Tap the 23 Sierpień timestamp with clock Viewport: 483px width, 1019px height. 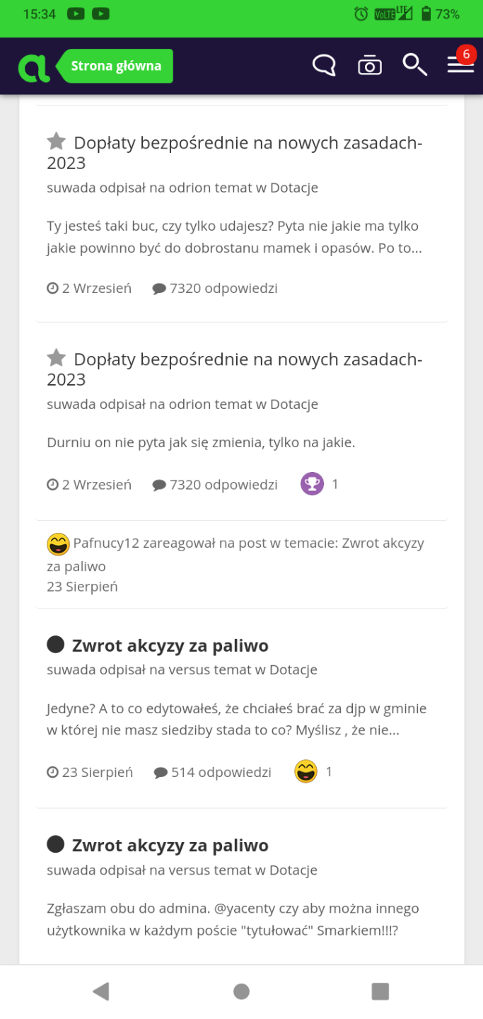click(90, 772)
